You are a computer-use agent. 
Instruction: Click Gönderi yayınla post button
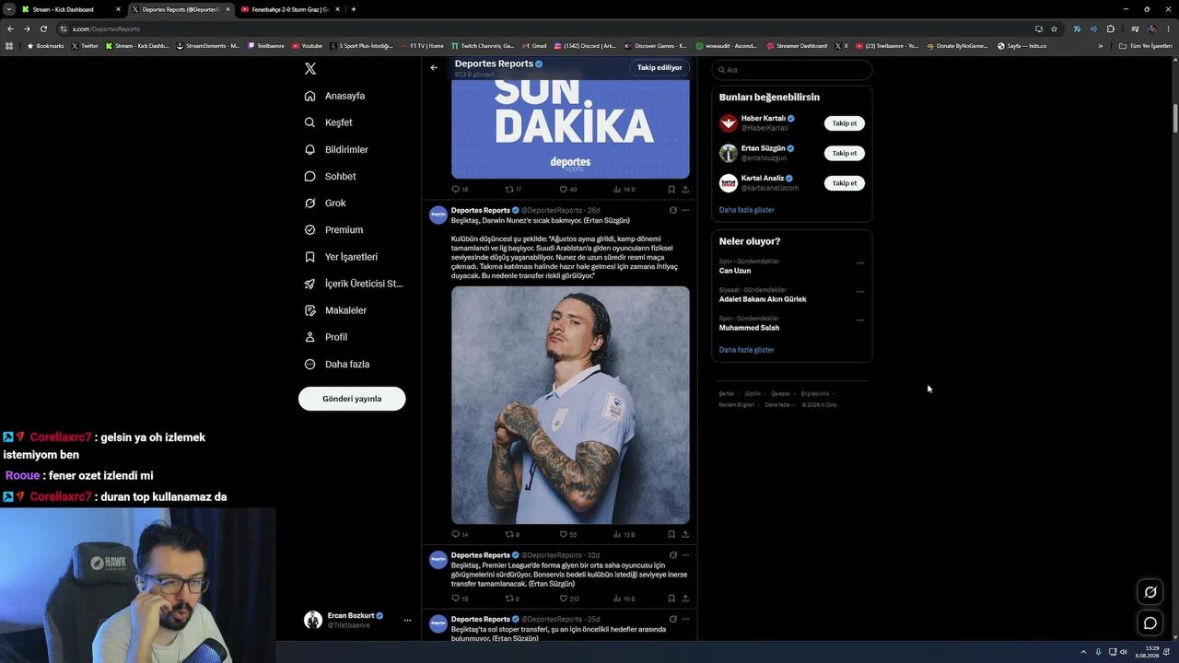pos(352,399)
